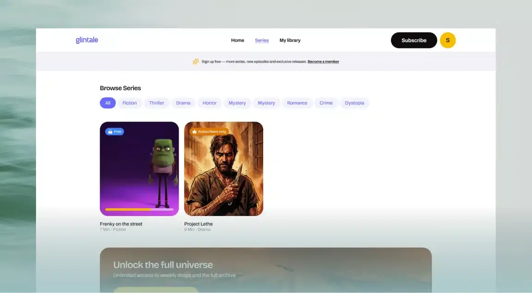Go to Home in the navigation
Screen dimensions: 532x293
point(237,40)
